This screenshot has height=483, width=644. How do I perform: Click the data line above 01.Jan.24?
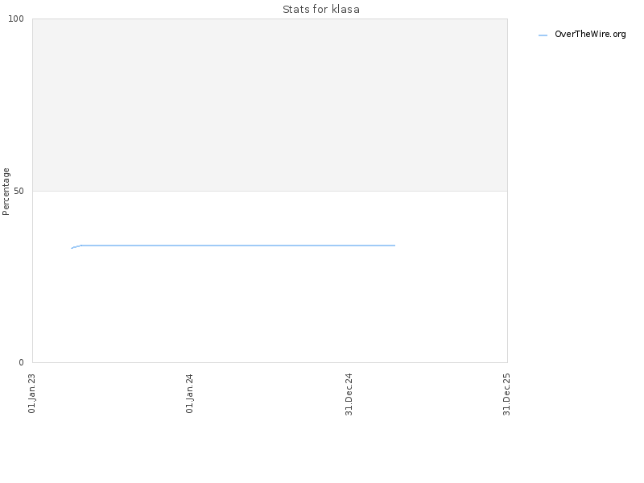pos(191,246)
